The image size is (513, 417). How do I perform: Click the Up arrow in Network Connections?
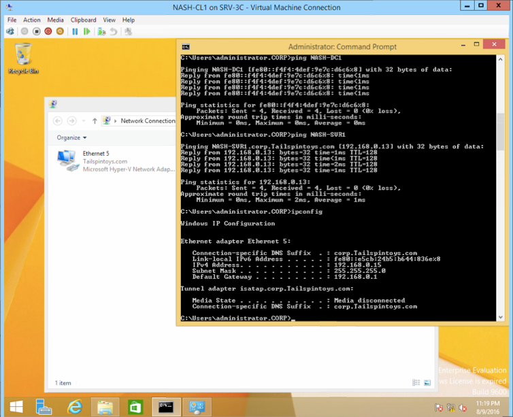[x=95, y=121]
